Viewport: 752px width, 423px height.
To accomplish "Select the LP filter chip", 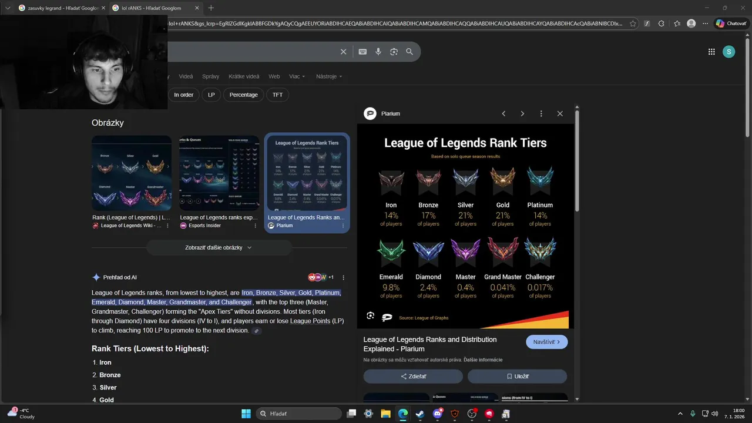I will click(211, 95).
